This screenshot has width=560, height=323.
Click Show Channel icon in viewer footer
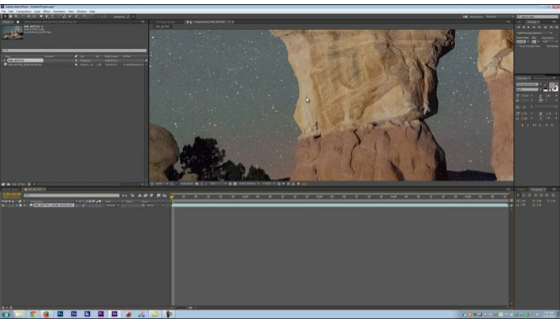[206, 184]
